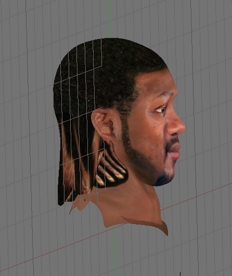The image size is (232, 276).
Task: Select the long braided hair mesh behind ear
Action: pos(78,159)
